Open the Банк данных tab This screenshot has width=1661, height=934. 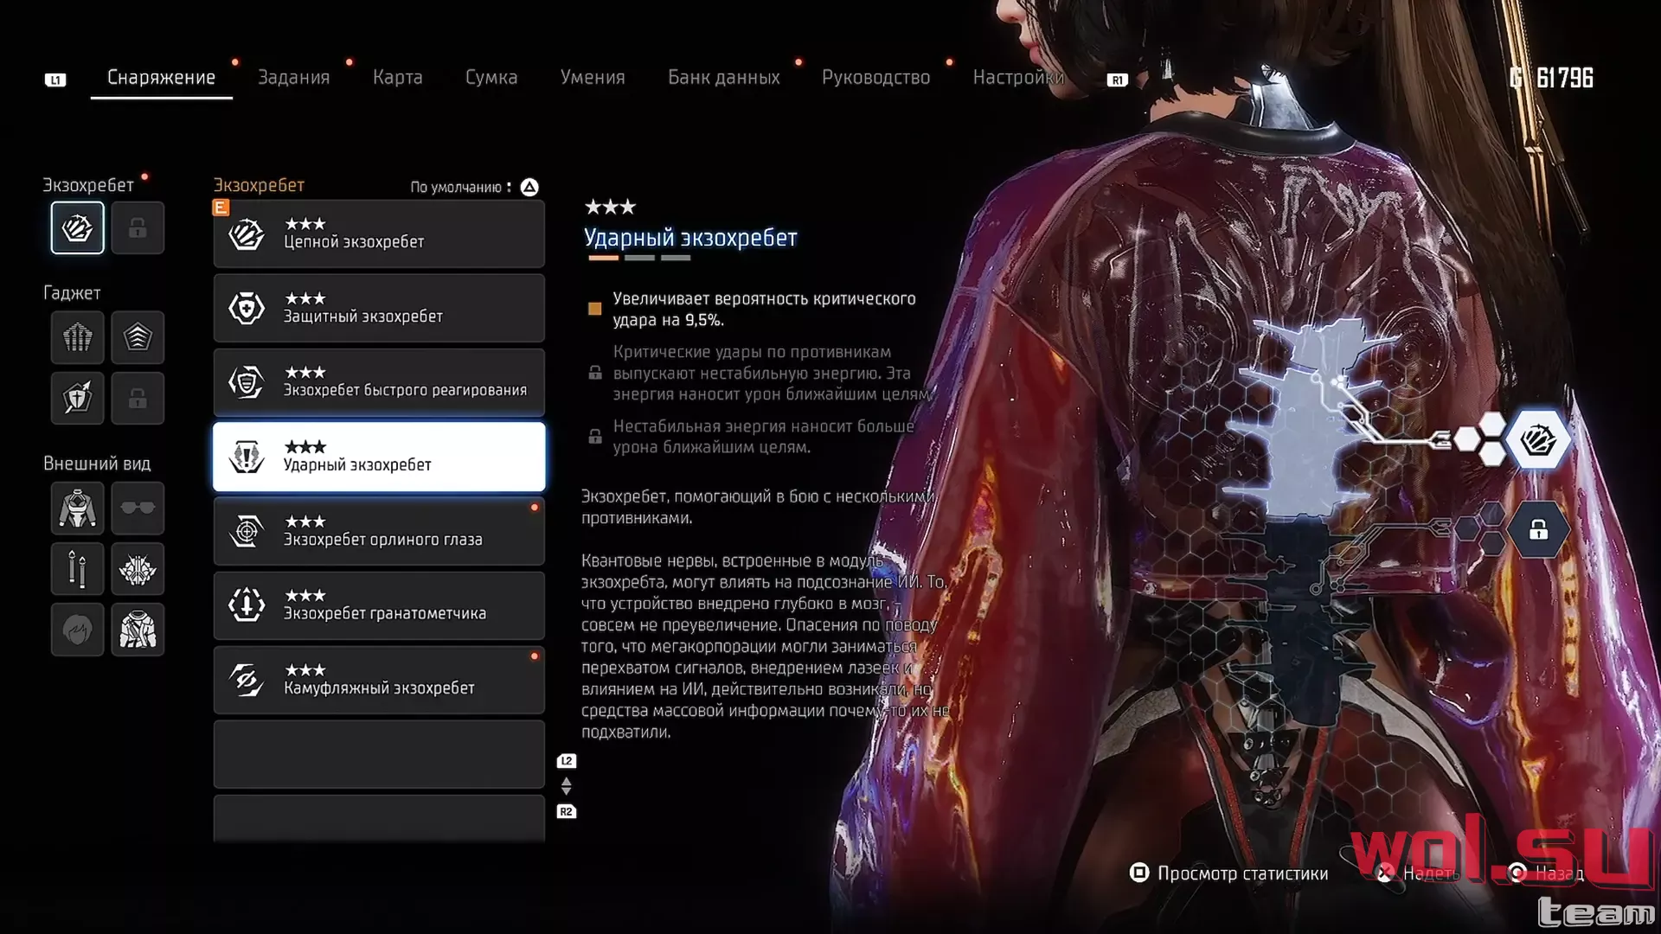(723, 77)
